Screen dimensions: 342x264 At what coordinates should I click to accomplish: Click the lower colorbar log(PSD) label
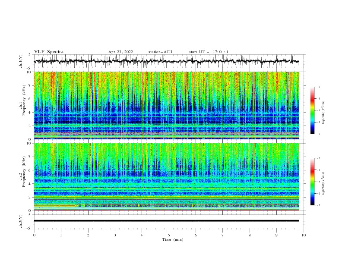[323, 184]
